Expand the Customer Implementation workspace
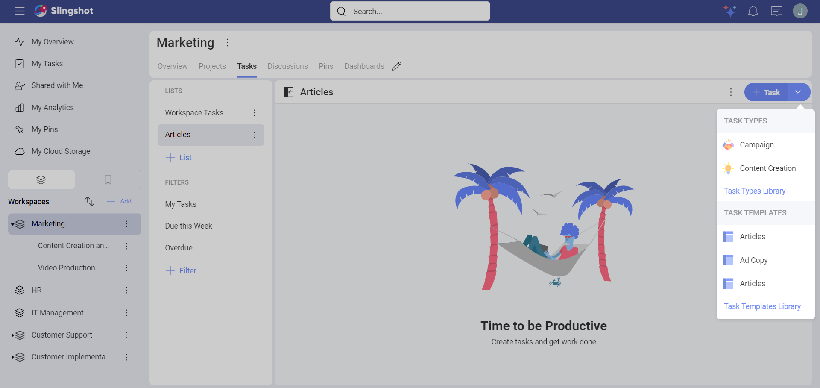820x388 pixels. (x=12, y=357)
